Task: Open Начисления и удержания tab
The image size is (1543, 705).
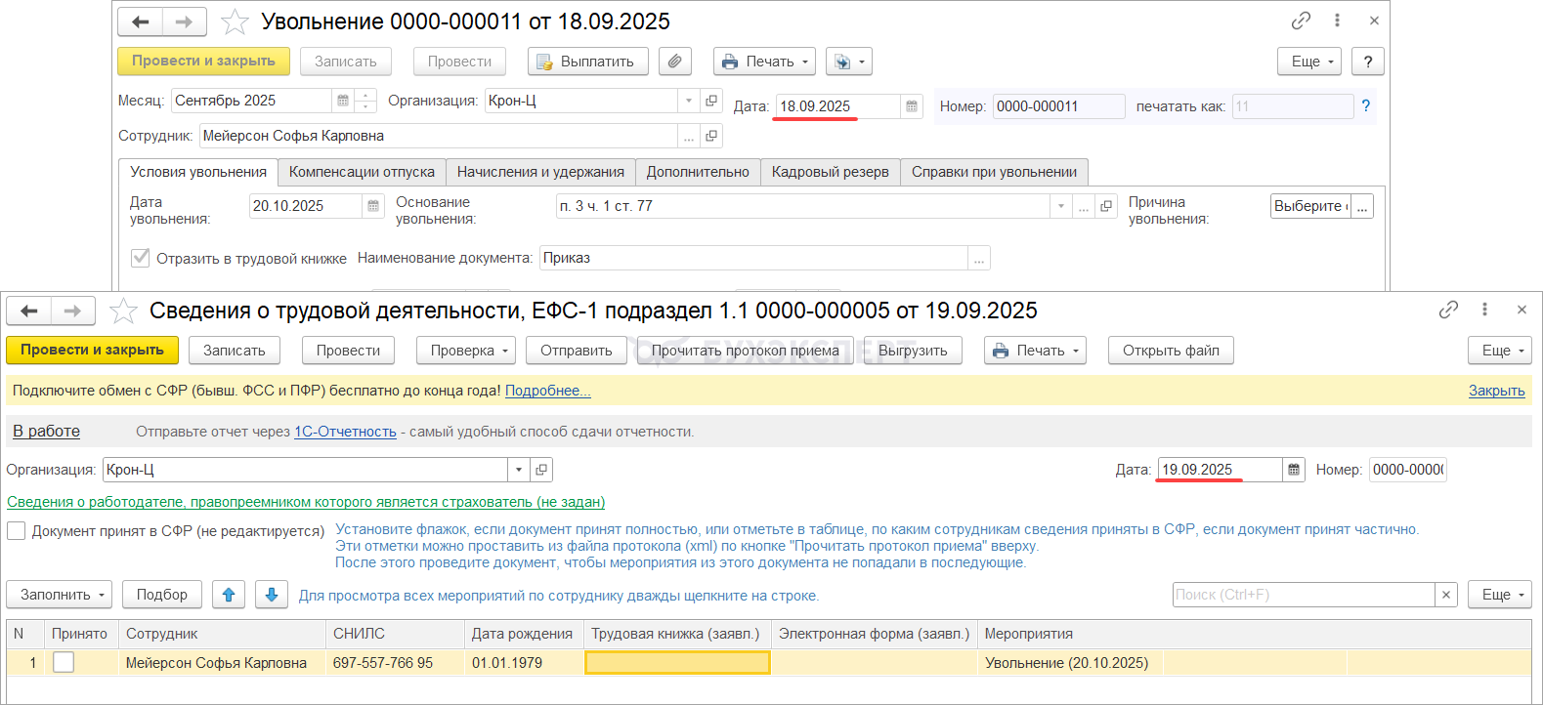Action: (x=540, y=172)
